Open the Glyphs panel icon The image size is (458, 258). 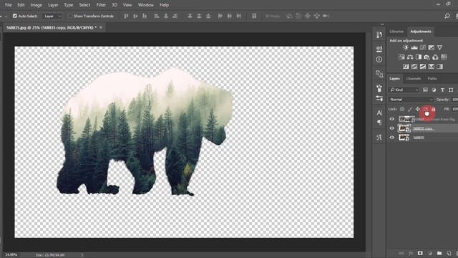pos(379,137)
